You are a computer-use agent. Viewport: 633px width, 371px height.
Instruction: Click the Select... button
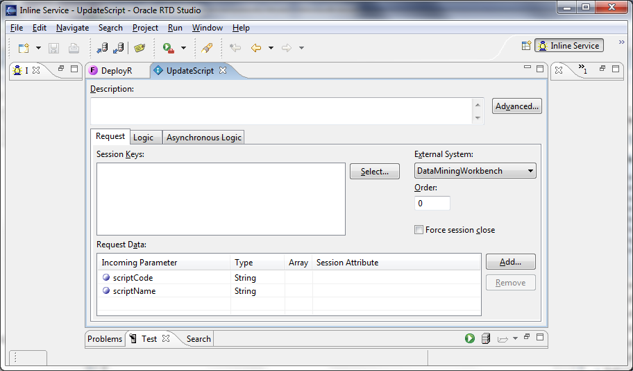click(375, 172)
